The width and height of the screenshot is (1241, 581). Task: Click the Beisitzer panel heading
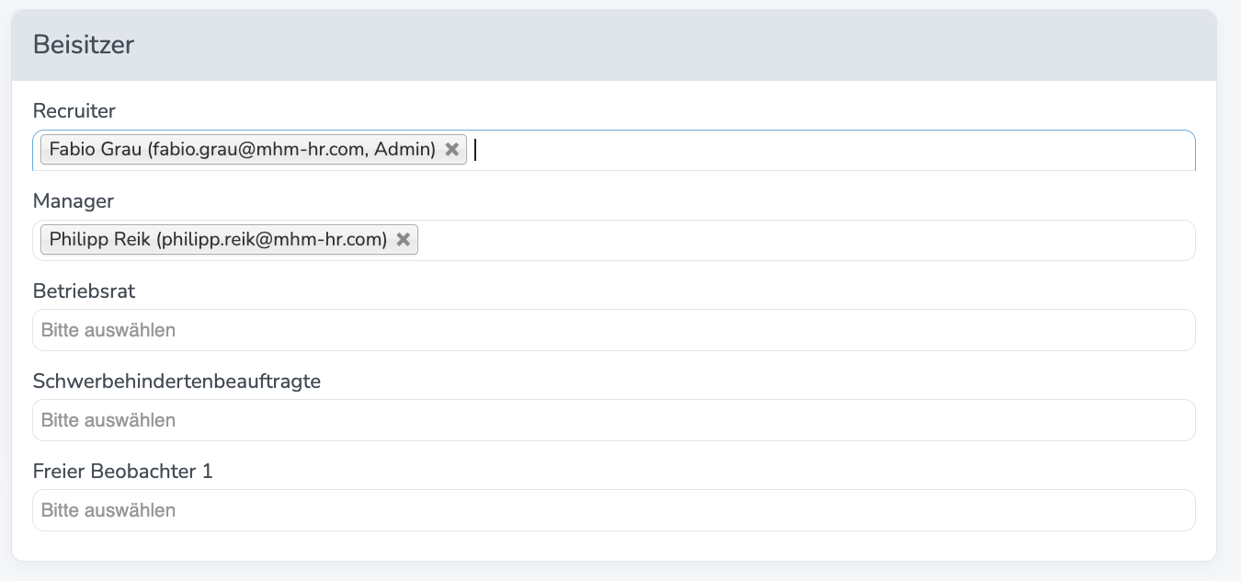tap(84, 45)
